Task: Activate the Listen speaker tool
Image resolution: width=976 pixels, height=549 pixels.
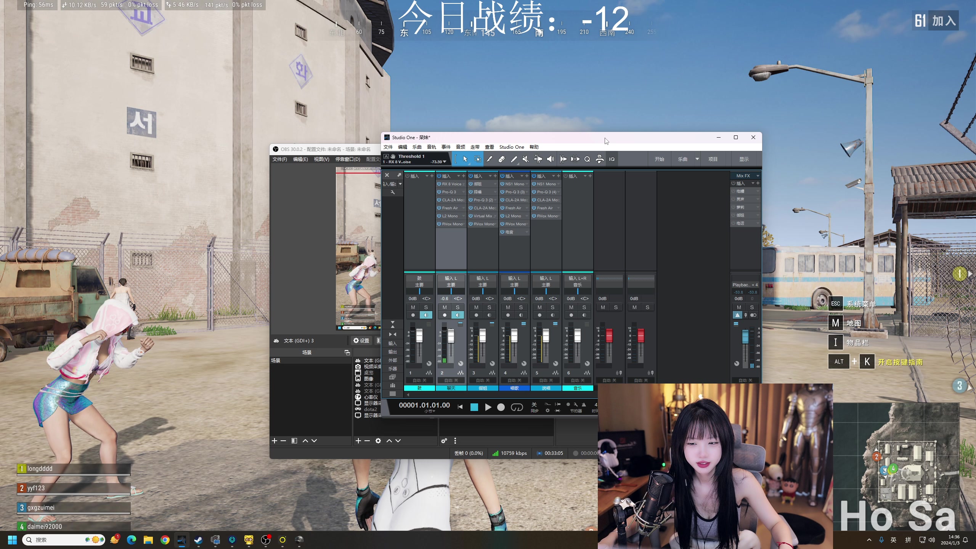Action: pyautogui.click(x=550, y=159)
